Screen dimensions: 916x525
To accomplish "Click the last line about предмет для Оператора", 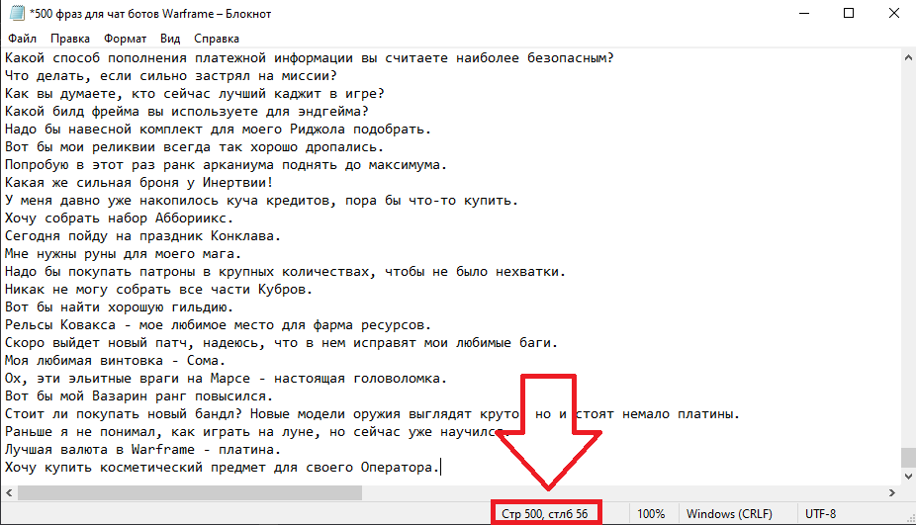I will [x=222, y=468].
